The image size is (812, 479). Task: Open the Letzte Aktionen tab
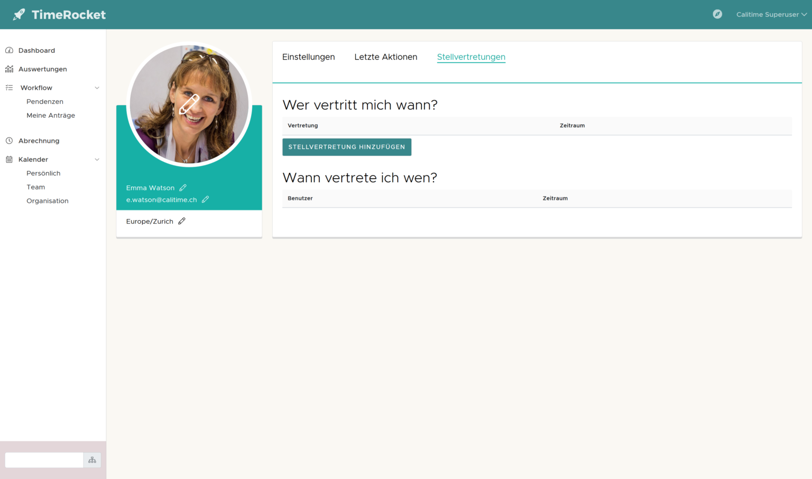[385, 57]
